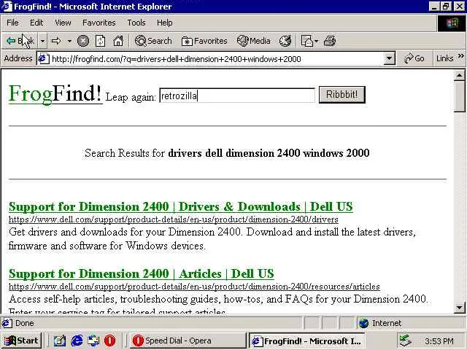Image resolution: width=467 pixels, height=350 pixels.
Task: Click the Windows logo throbber icon
Action: (452, 23)
